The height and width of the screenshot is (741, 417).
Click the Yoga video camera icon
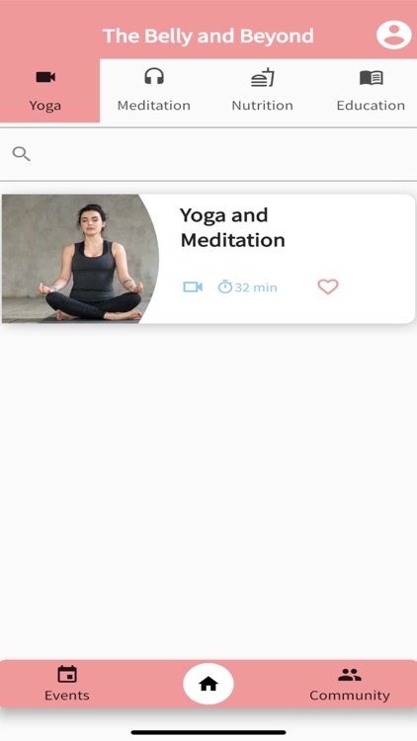pyautogui.click(x=45, y=77)
